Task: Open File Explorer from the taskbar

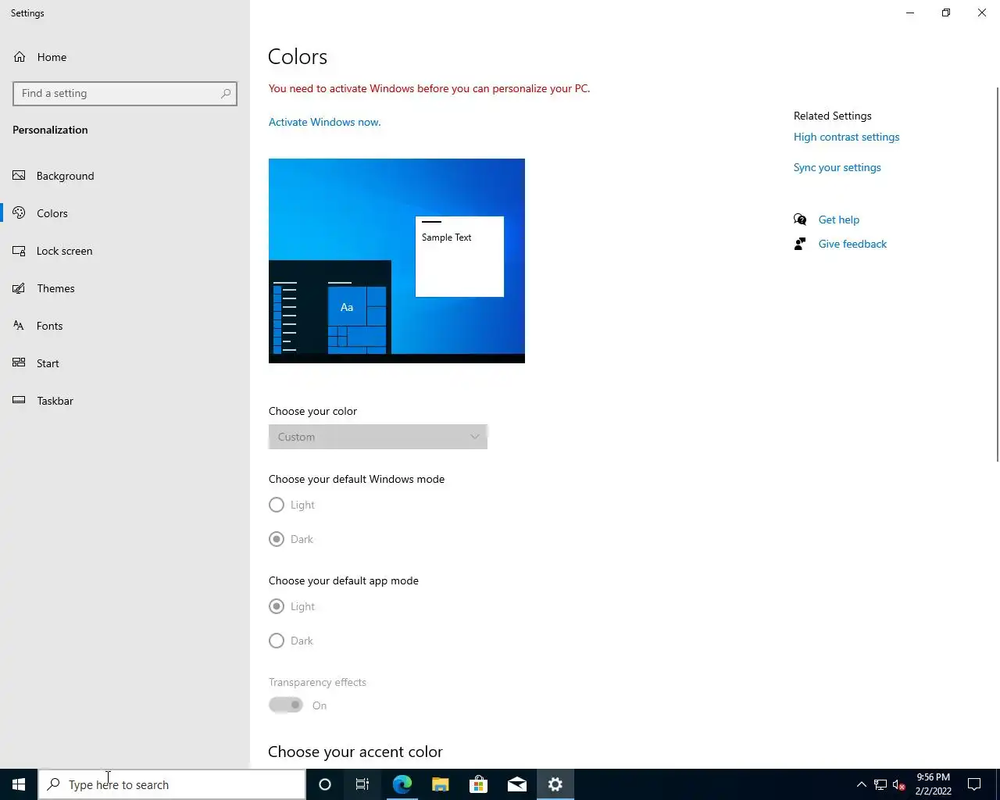Action: tap(440, 784)
